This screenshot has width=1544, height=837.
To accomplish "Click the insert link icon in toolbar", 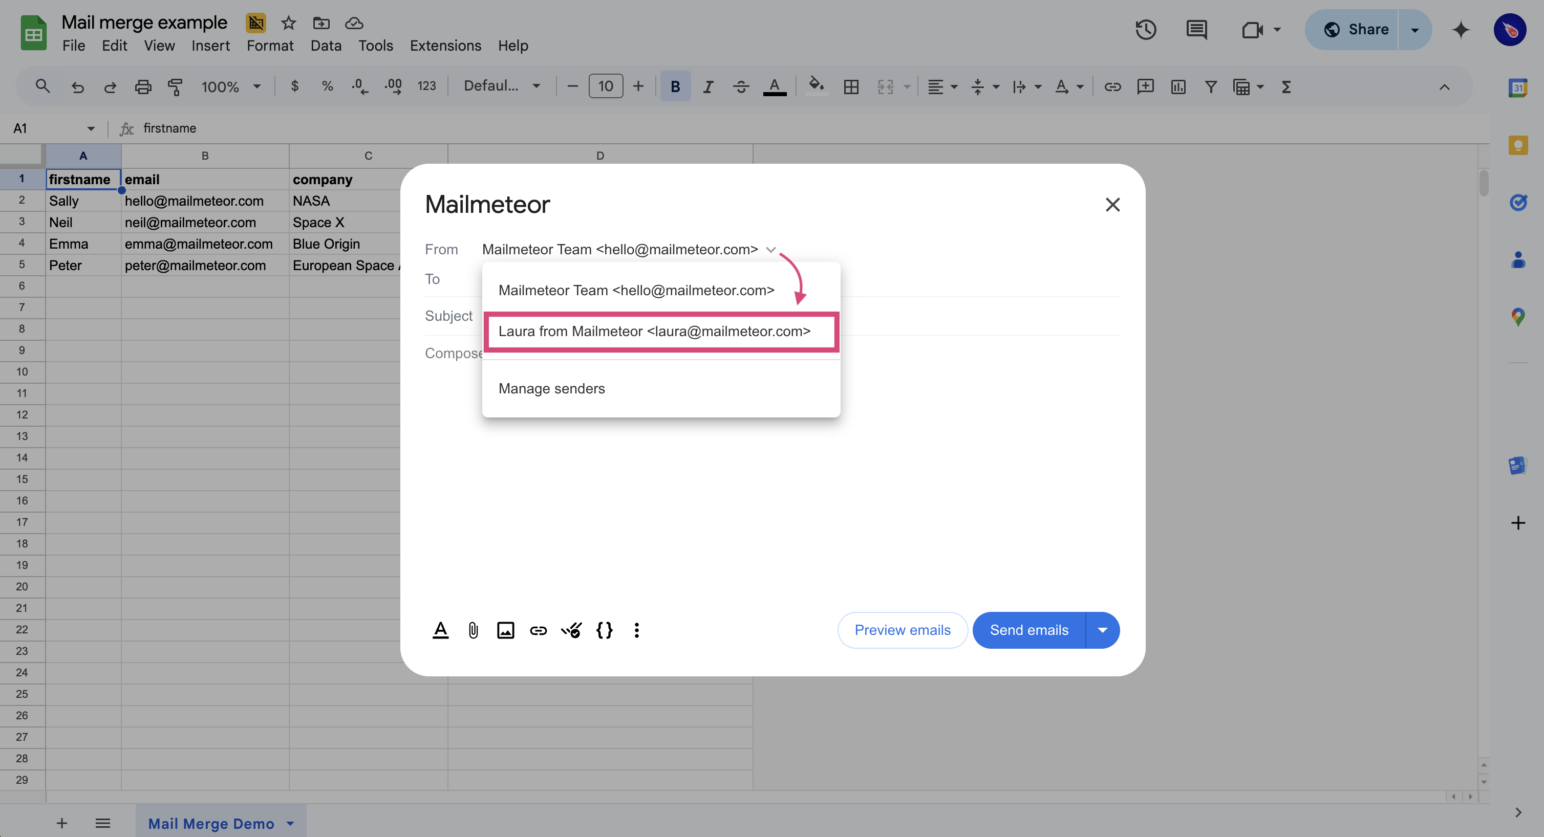I will [x=1112, y=87].
